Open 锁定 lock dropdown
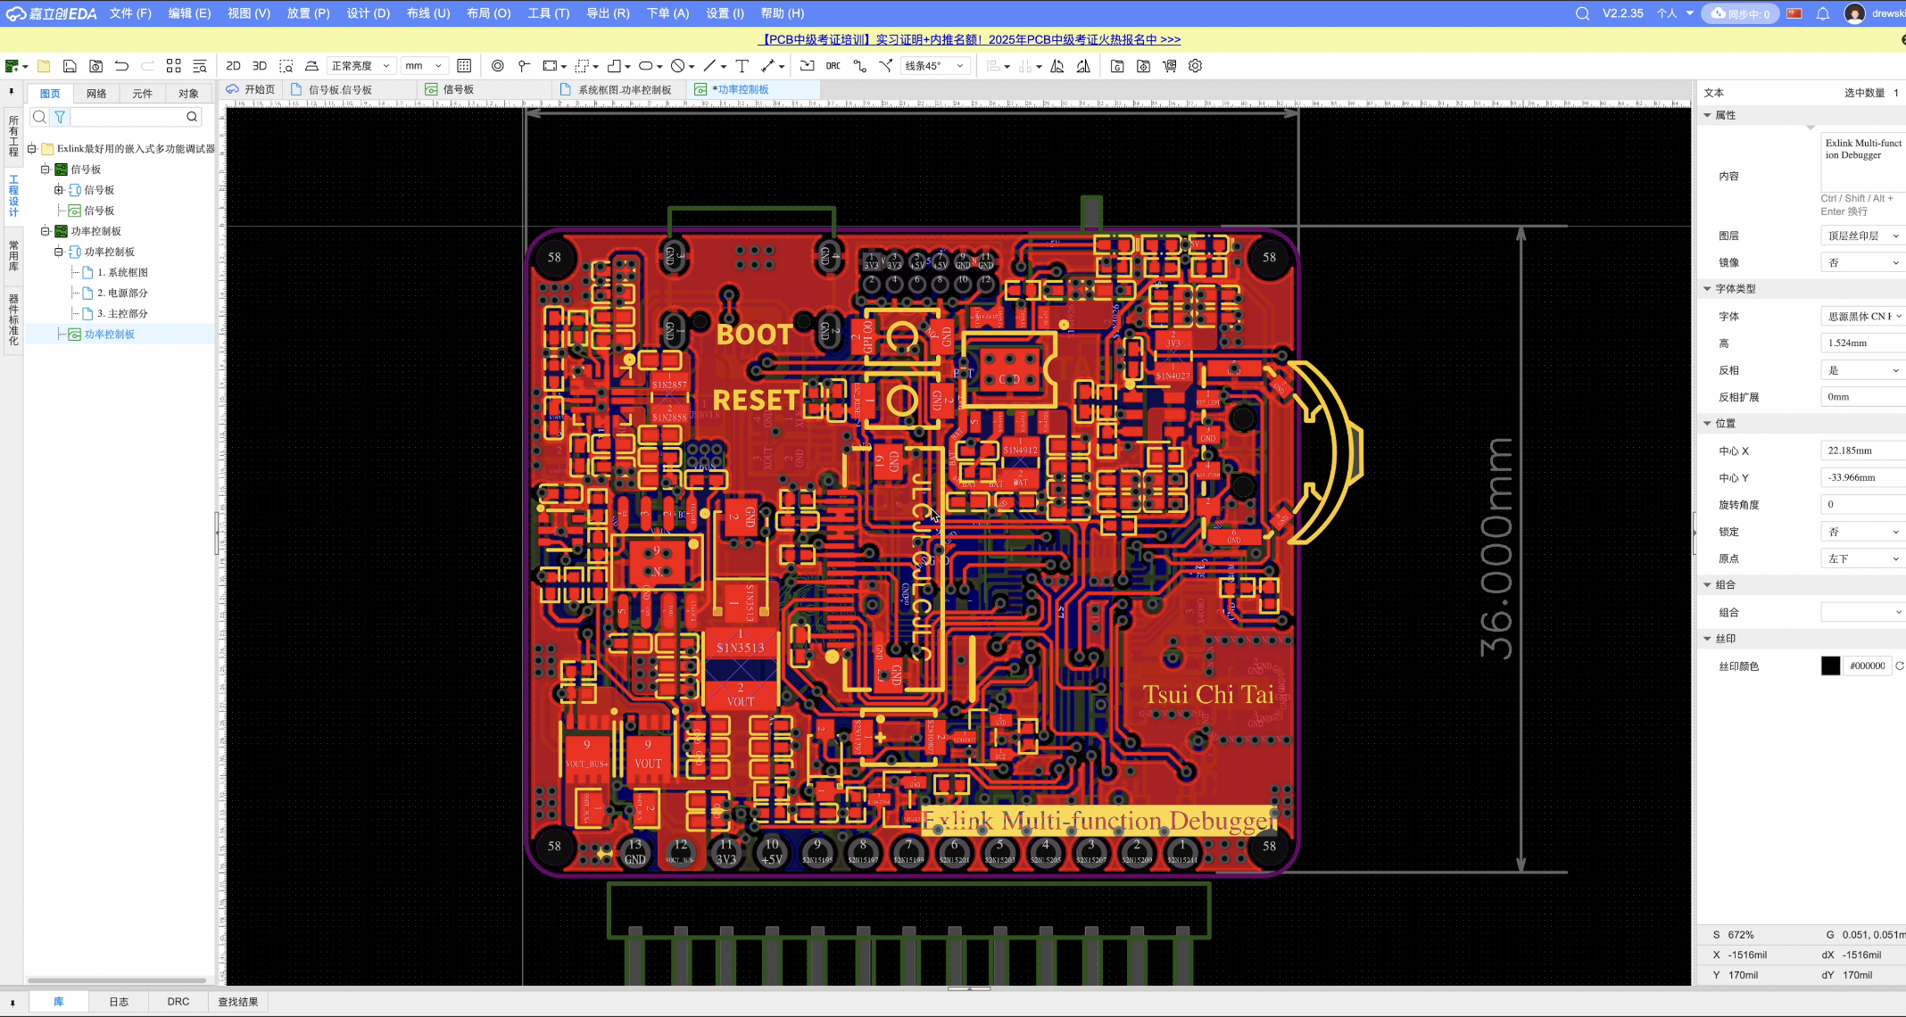Viewport: 1906px width, 1017px height. coord(1862,532)
